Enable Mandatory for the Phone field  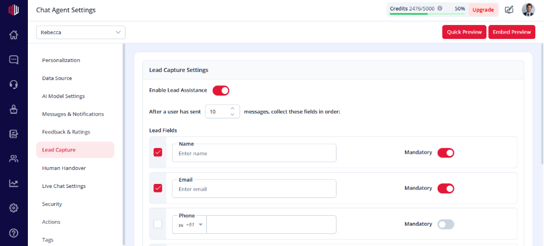(446, 225)
